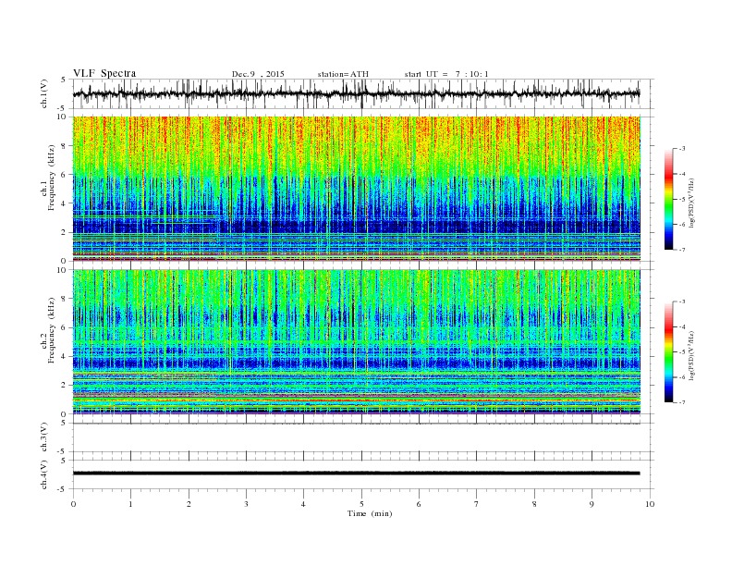Click inside the ch.2 spectrogram panel
This screenshot has height=566, width=732.
point(357,342)
